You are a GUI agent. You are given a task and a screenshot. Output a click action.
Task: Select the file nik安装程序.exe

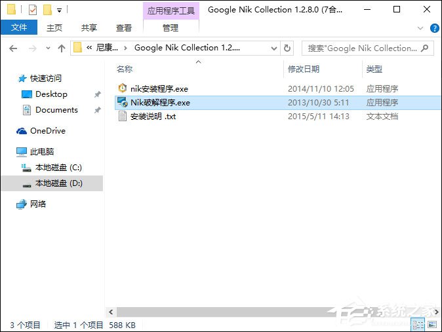click(x=159, y=89)
